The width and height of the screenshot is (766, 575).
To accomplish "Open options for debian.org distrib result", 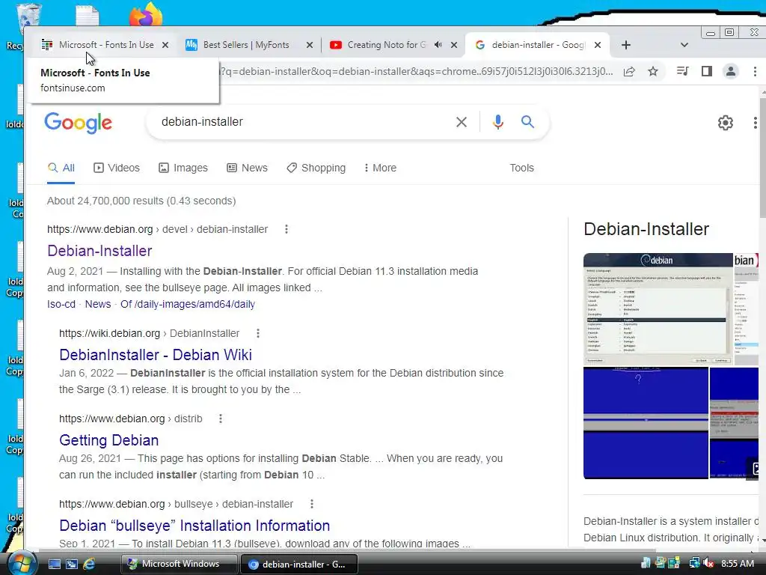I will [221, 419].
